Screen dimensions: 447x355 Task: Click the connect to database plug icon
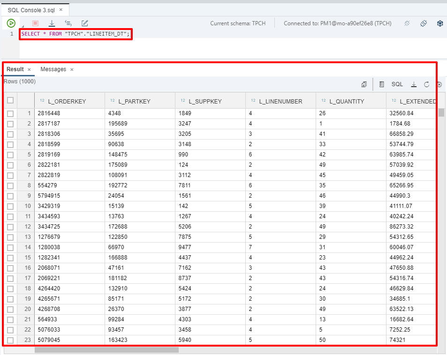pos(424,23)
